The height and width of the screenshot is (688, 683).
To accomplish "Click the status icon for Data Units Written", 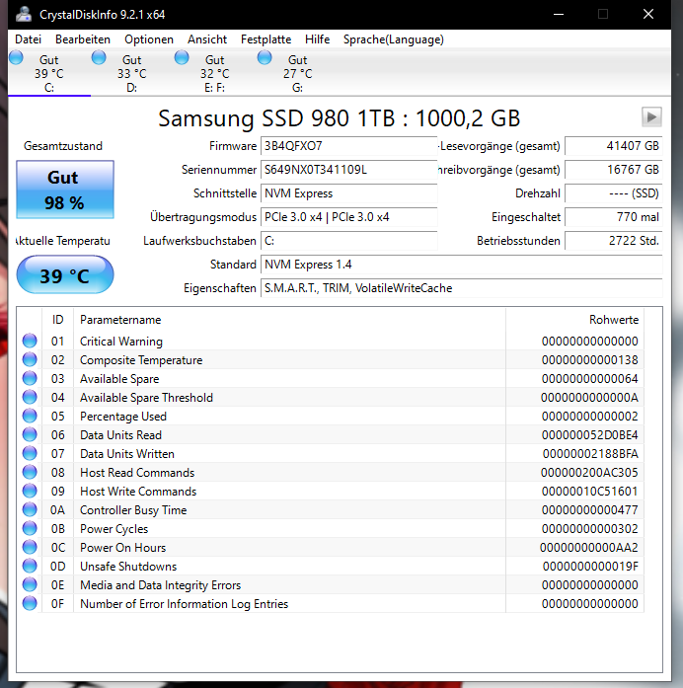I will tap(30, 453).
